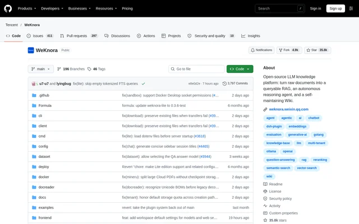Select the vector-search topic tag

[x=307, y=168]
